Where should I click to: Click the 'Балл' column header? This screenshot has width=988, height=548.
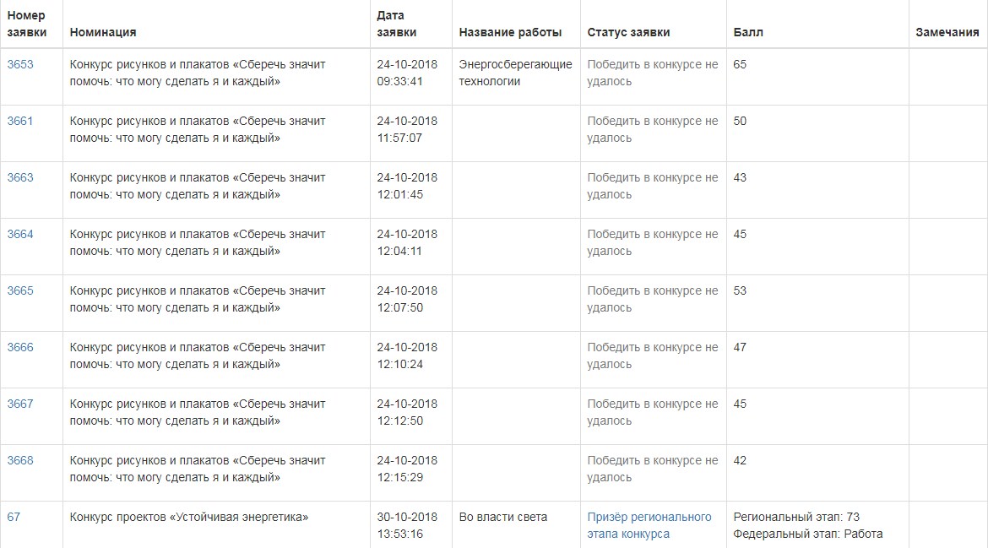[x=748, y=32]
